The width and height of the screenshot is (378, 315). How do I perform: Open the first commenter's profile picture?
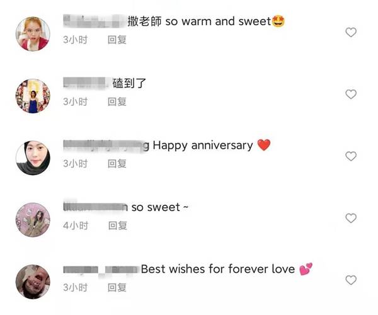coord(33,34)
